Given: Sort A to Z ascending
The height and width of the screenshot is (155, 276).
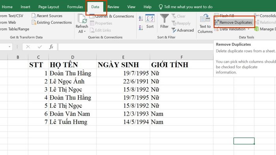Looking at the screenshot, I should coord(141,18).
